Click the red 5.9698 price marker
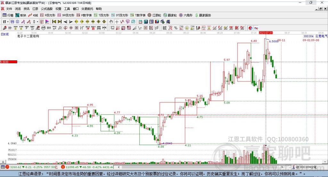This screenshot has width=328, height=177. click(x=9, y=62)
